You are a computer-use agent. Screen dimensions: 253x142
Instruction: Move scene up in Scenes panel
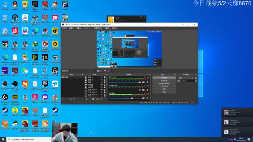(70, 99)
